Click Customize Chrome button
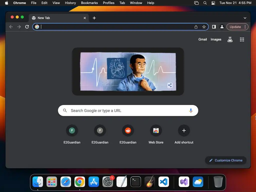Screen dimensions: 256x192 (226, 160)
